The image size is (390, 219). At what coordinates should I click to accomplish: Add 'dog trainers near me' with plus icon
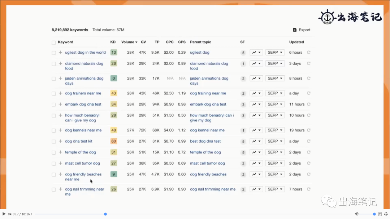click(x=60, y=93)
